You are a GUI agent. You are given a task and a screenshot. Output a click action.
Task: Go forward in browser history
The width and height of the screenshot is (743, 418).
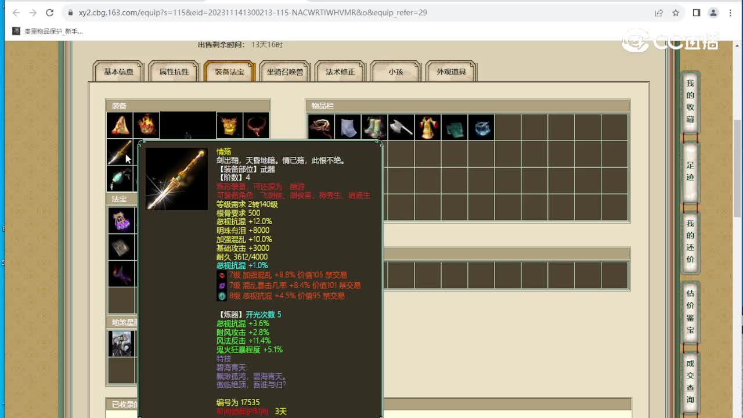click(x=33, y=12)
